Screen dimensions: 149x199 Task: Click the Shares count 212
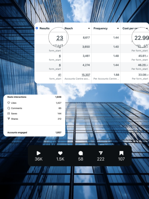point(59,119)
